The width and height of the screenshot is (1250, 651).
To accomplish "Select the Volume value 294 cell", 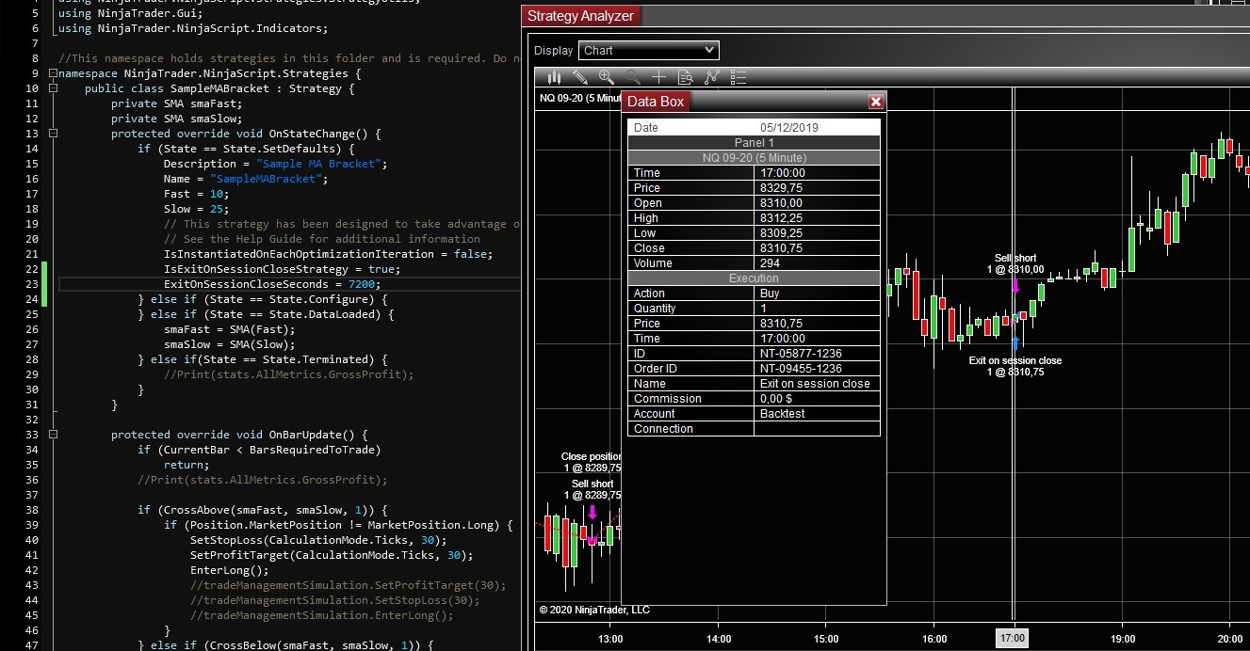I will [817, 263].
